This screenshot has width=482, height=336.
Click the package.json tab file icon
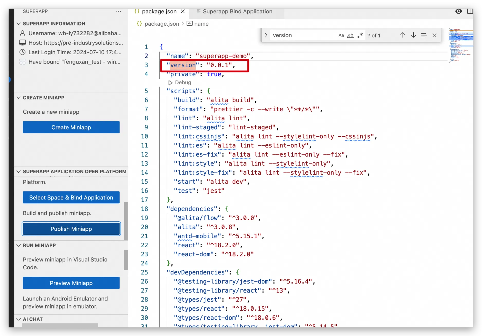[x=137, y=11]
